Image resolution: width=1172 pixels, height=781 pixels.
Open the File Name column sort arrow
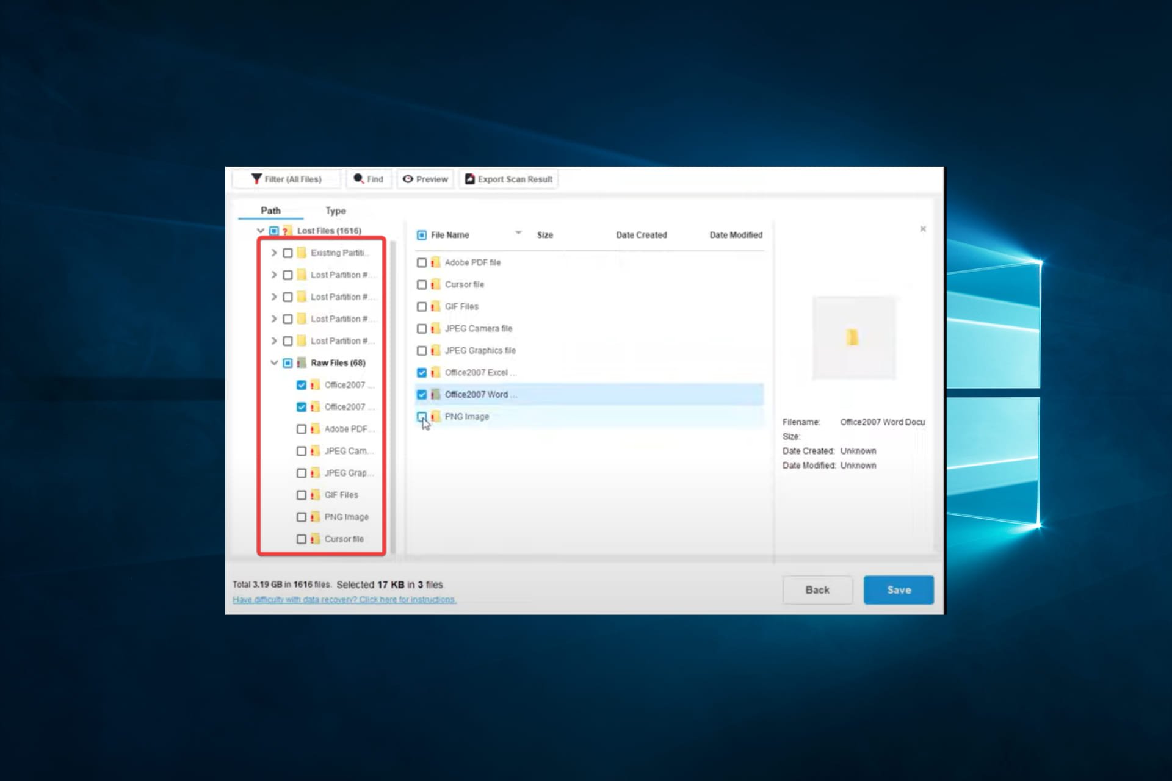pyautogui.click(x=518, y=232)
